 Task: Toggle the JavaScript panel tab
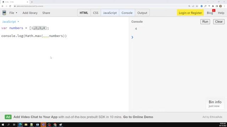pyautogui.click(x=110, y=13)
